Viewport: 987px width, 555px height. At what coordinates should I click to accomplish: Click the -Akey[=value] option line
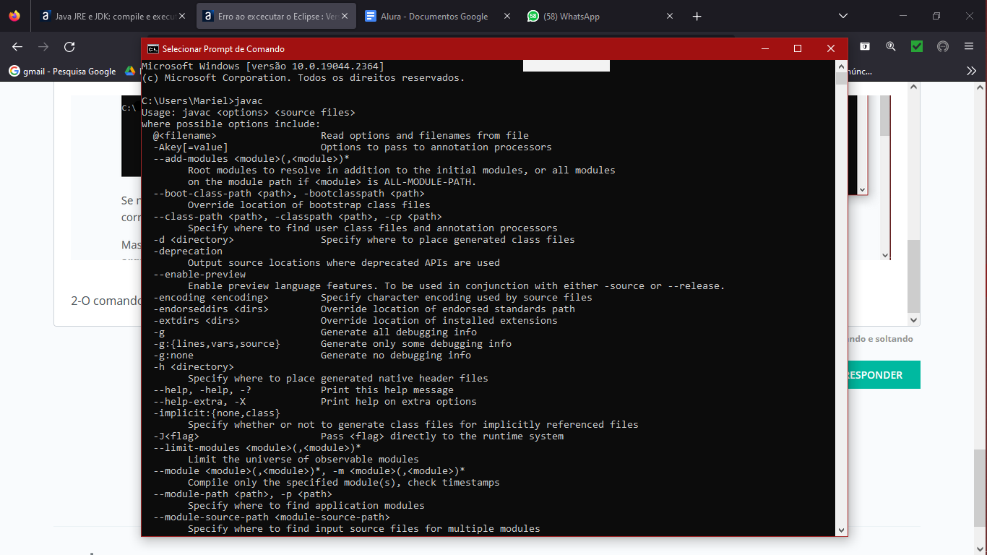coord(353,147)
